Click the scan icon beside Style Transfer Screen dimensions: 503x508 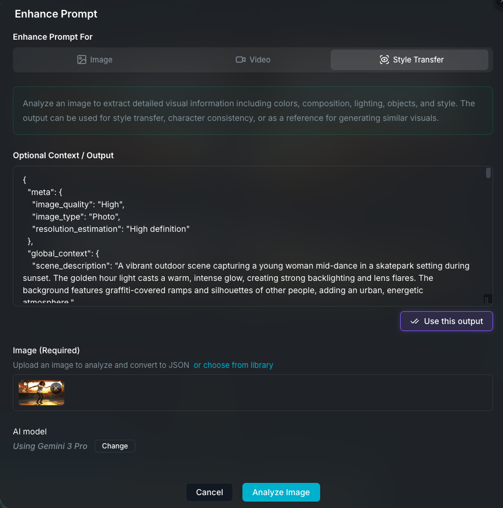point(384,60)
